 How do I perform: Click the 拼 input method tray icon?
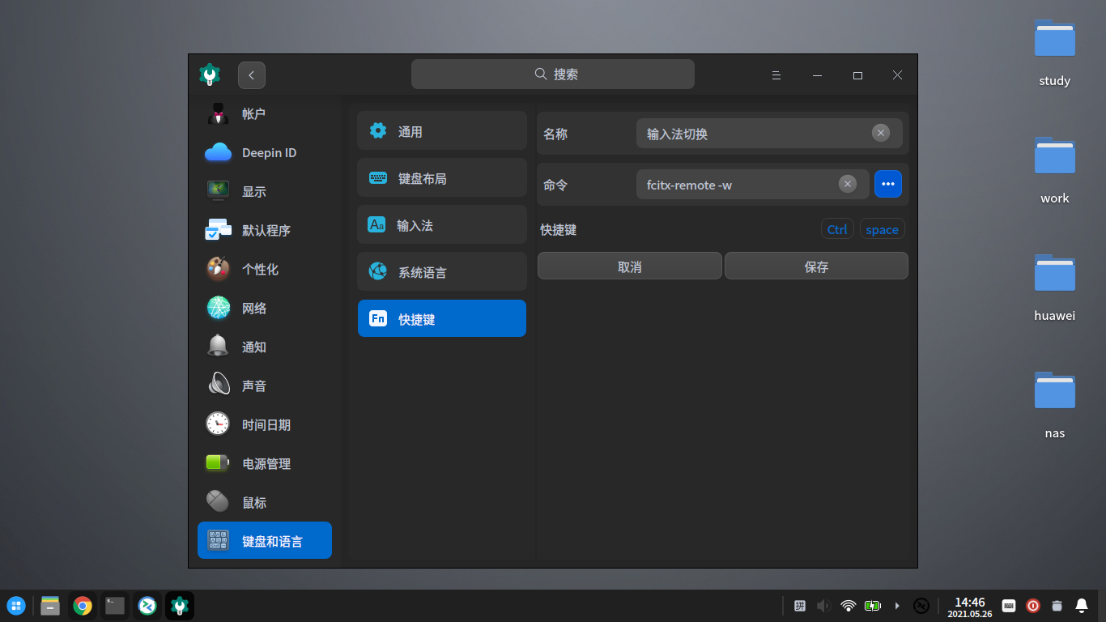point(800,606)
